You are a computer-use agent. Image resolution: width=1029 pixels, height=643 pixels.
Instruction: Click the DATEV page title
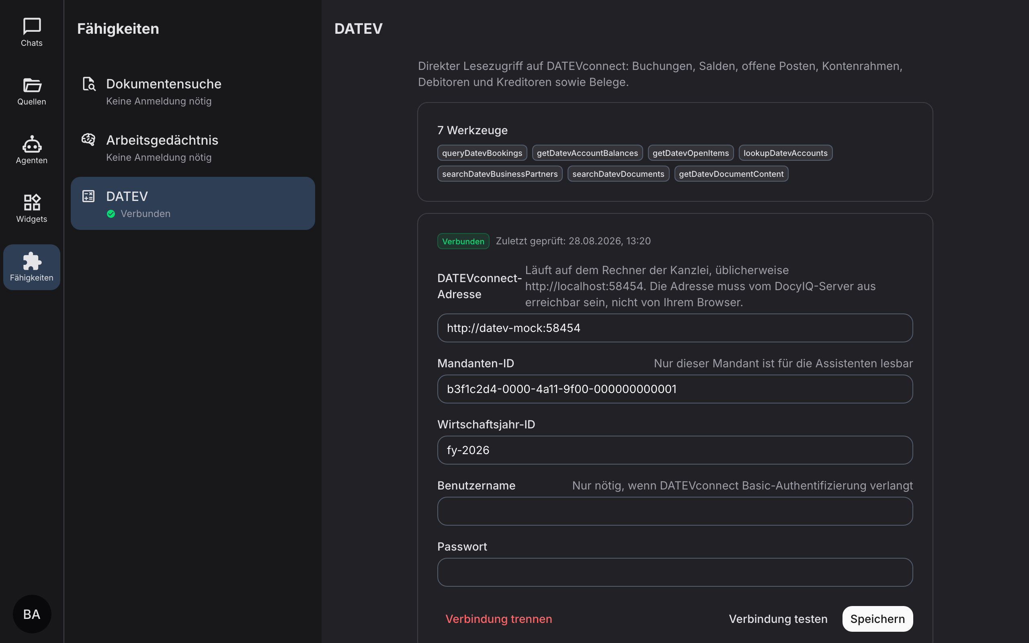point(359,29)
